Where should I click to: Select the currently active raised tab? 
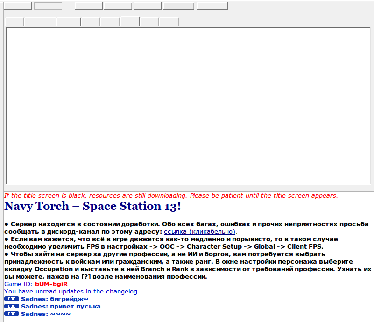pyautogui.click(x=130, y=21)
